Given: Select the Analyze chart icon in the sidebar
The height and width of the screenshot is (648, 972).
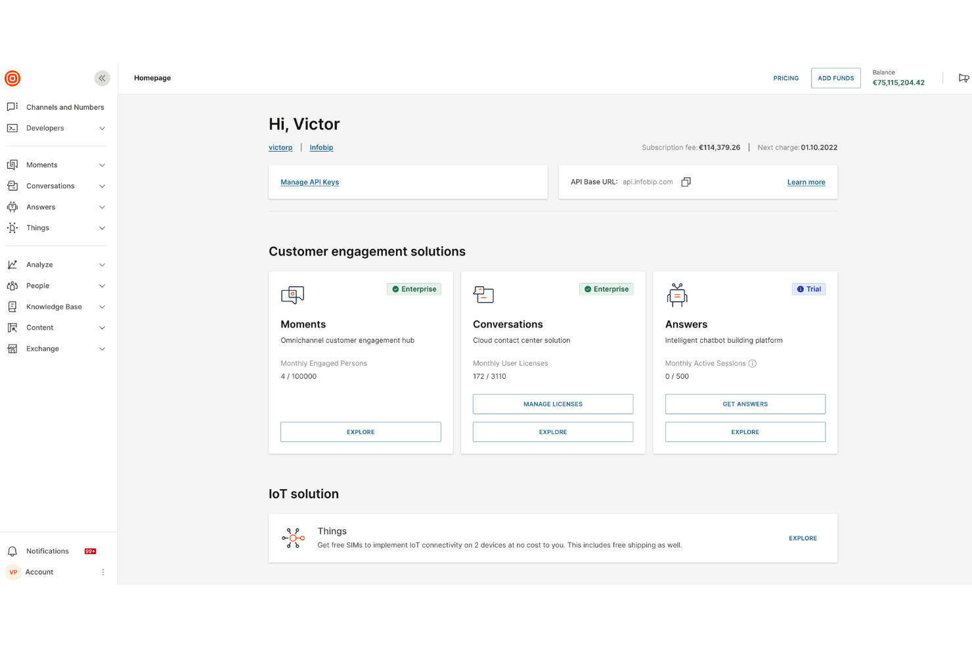Looking at the screenshot, I should pos(12,264).
